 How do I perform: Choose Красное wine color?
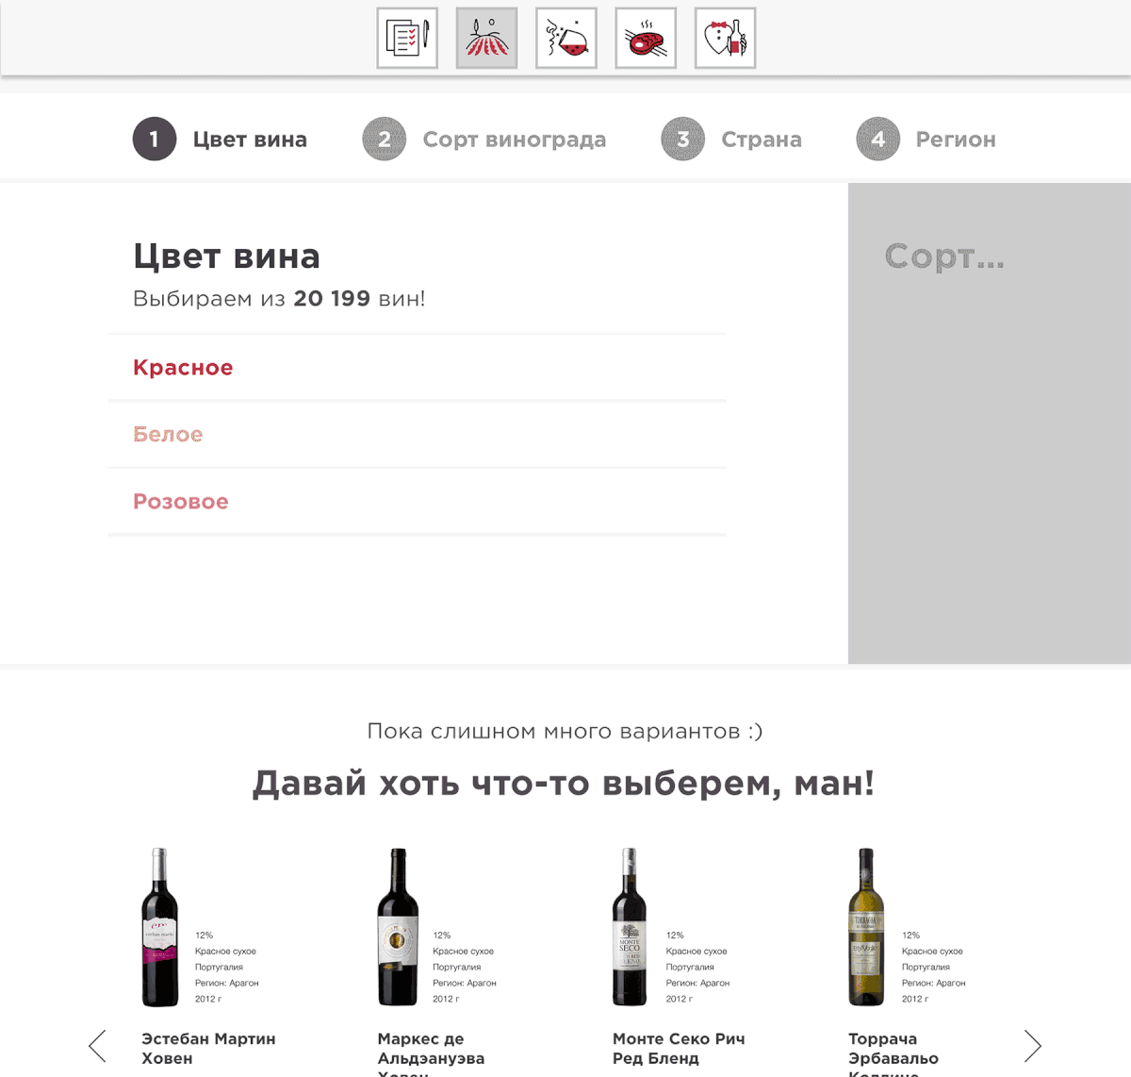(418, 368)
